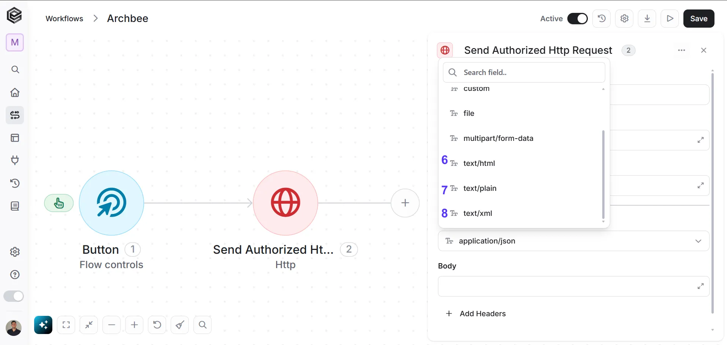Focus the Search field input
Screen dimensions: 727x345
coord(524,72)
